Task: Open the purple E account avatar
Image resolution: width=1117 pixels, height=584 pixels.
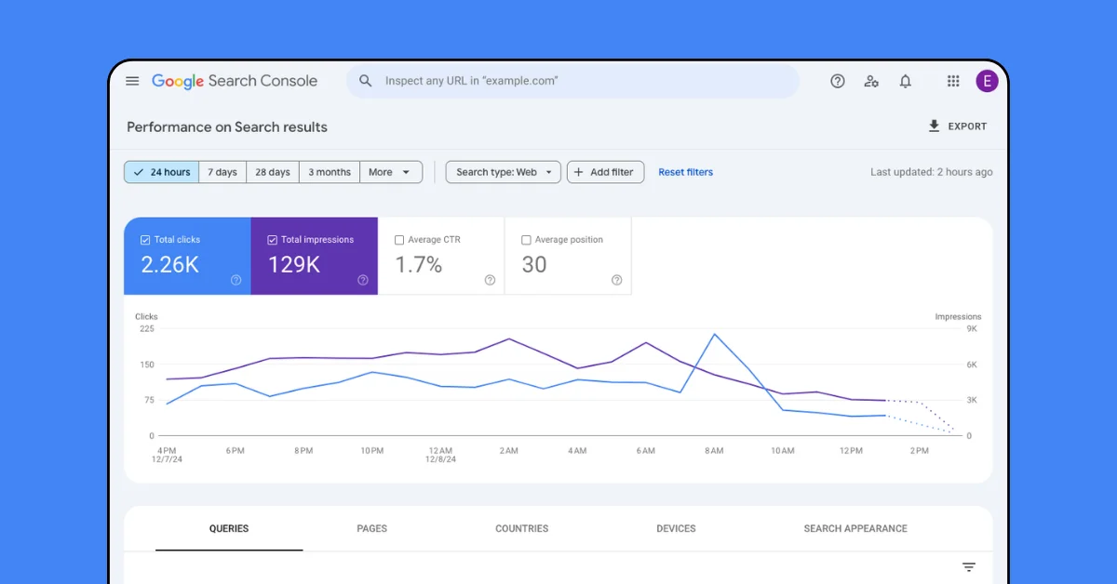Action: (x=987, y=81)
